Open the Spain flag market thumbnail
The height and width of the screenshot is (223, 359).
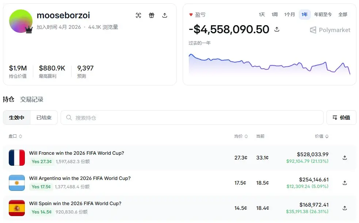pos(17,208)
